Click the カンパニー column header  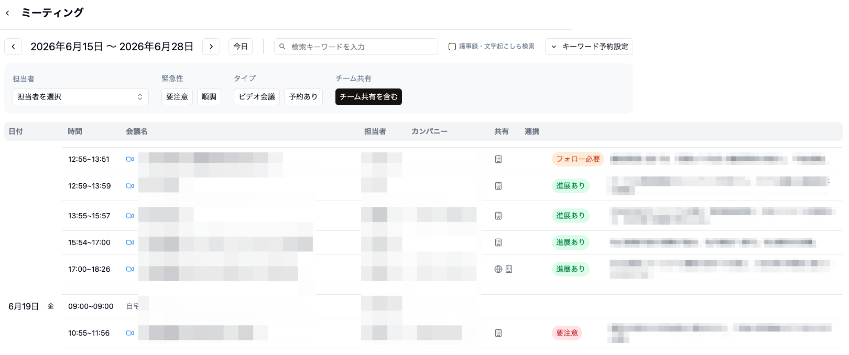[429, 131]
